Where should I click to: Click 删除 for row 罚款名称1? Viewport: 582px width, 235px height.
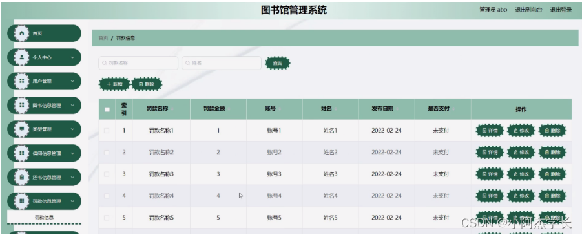[x=553, y=131]
